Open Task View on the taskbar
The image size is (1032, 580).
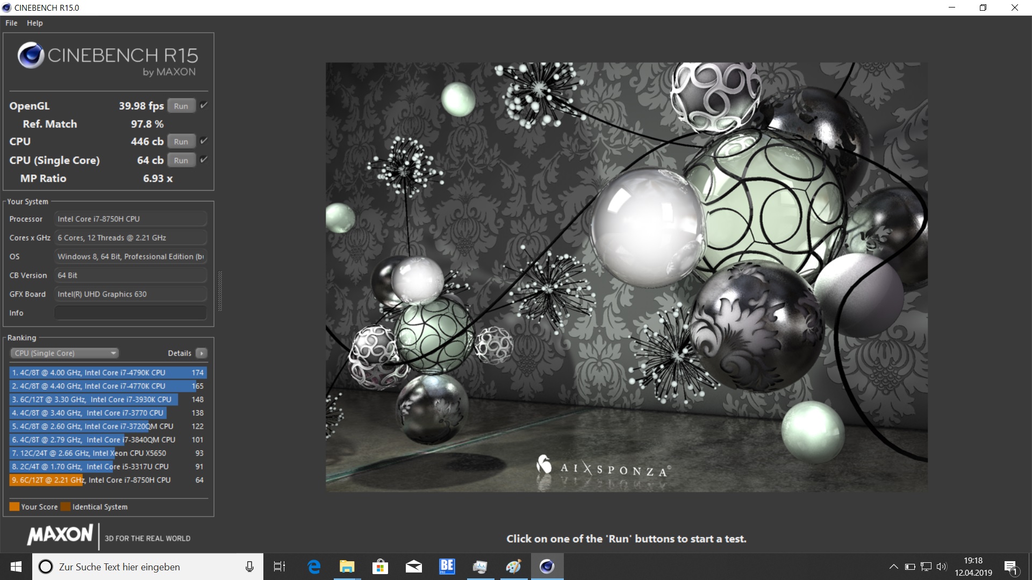[x=279, y=567]
